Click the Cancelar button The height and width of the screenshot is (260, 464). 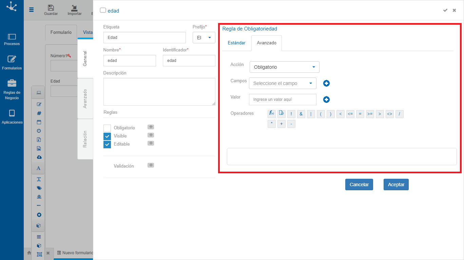(x=359, y=185)
